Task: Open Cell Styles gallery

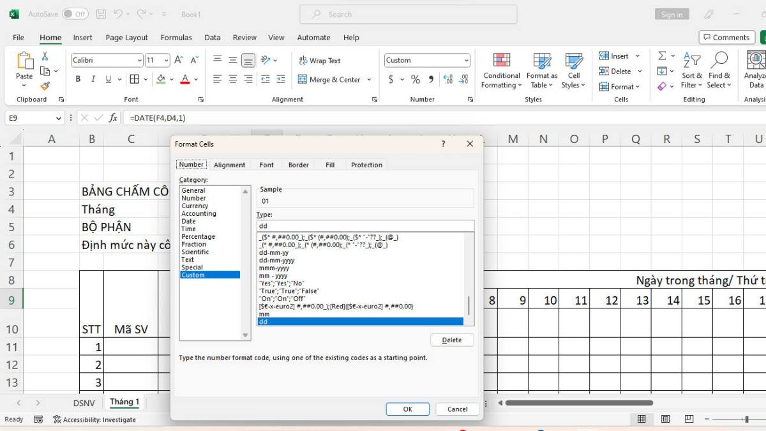Action: point(573,71)
